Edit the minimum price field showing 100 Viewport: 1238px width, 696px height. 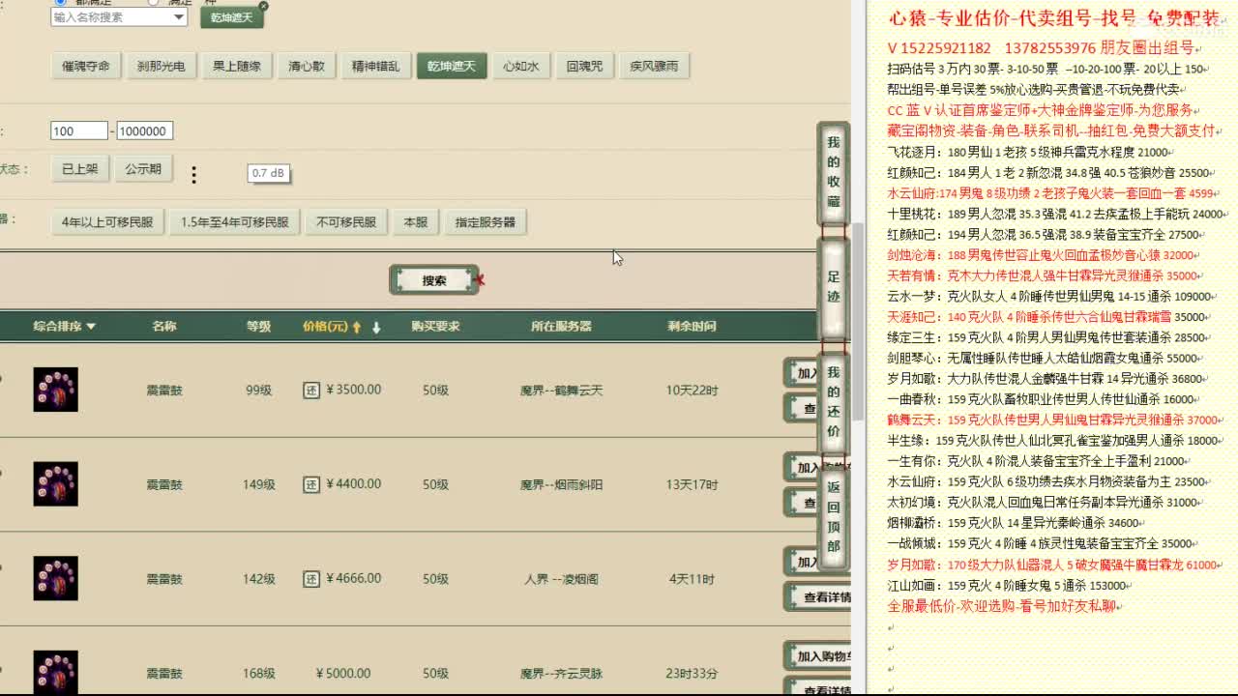point(77,130)
